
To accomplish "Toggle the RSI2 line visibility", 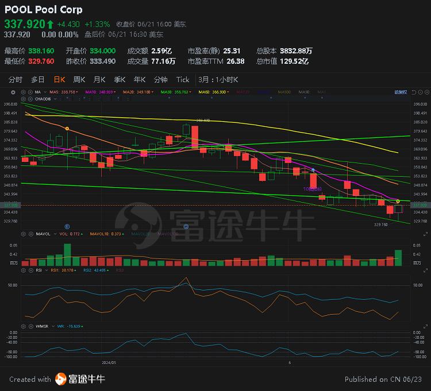I will coord(95,270).
